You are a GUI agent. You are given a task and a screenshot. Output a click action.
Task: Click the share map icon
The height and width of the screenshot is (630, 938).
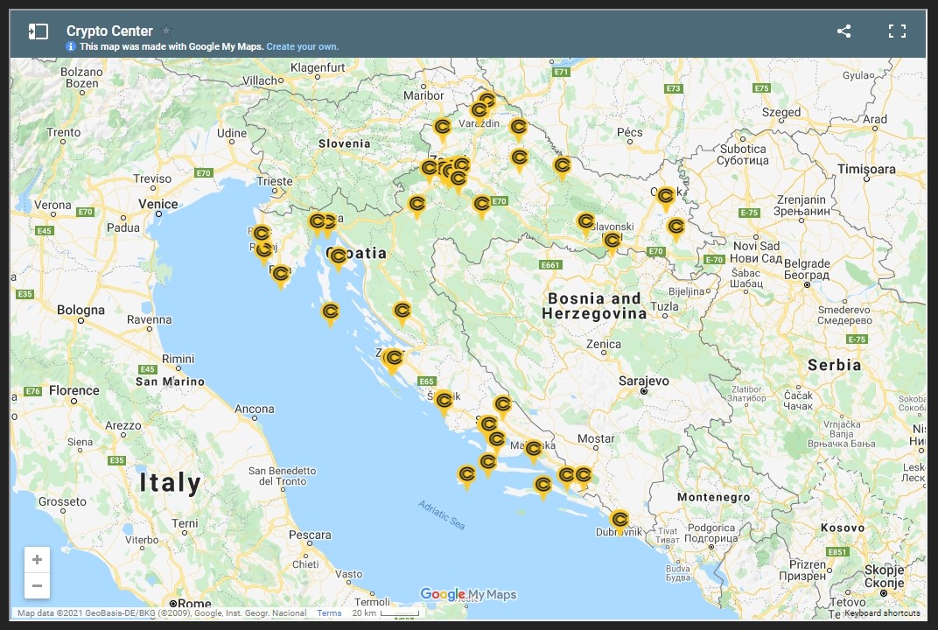(843, 31)
